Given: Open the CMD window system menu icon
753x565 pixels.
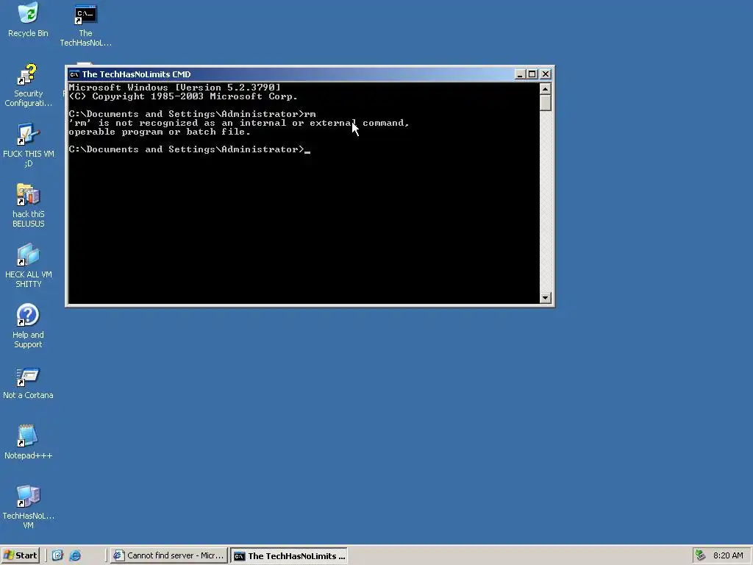Looking at the screenshot, I should [74, 74].
